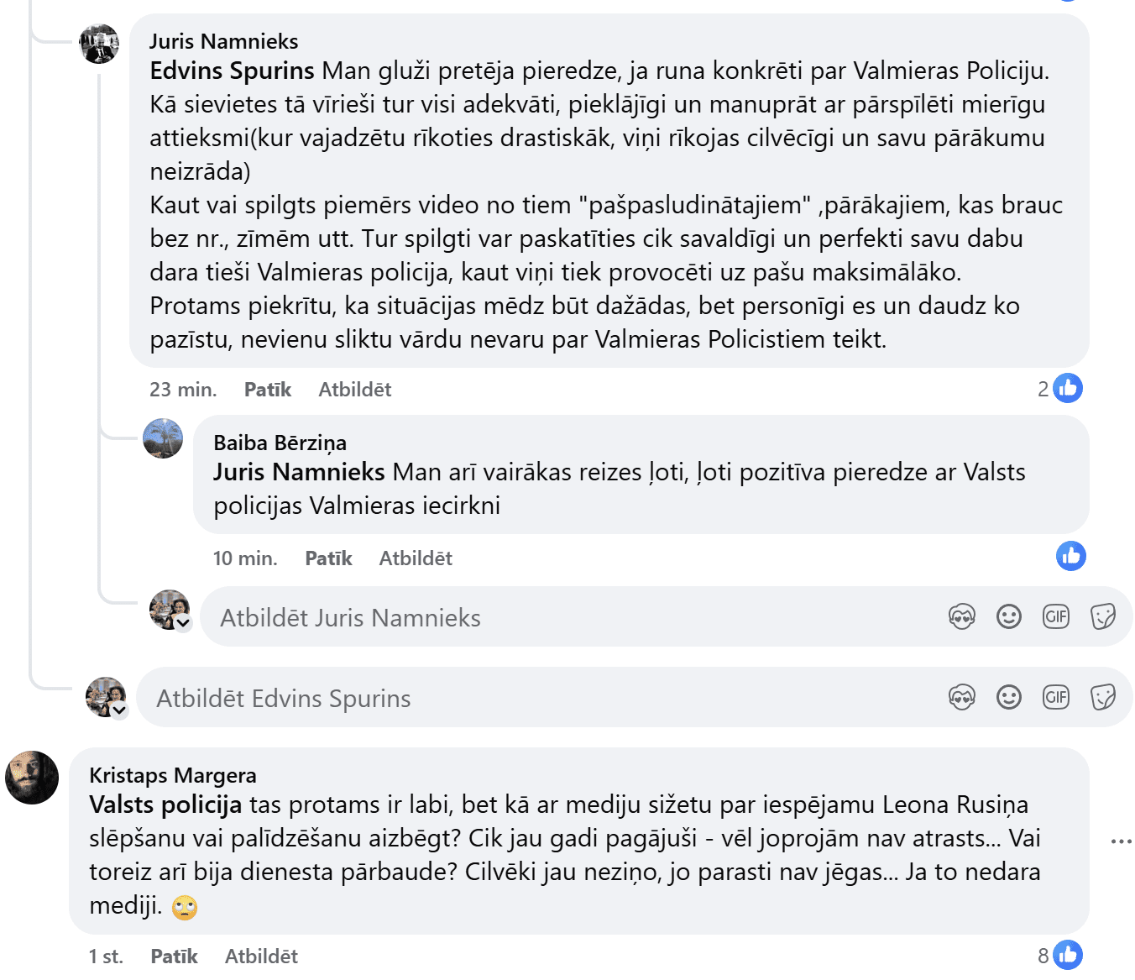Open Valsts policija tagged page link

click(x=165, y=804)
